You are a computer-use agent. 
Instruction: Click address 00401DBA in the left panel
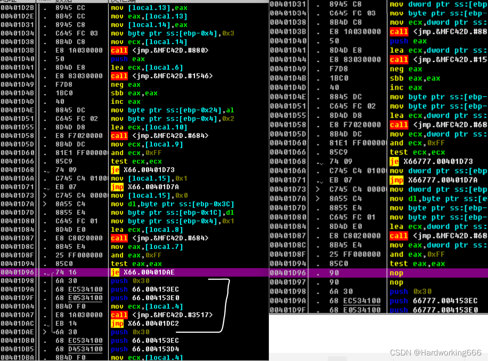tap(17, 358)
